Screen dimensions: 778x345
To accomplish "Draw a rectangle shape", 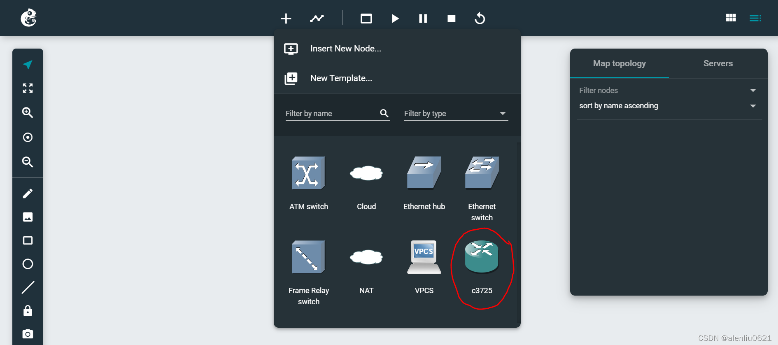I will (x=28, y=240).
